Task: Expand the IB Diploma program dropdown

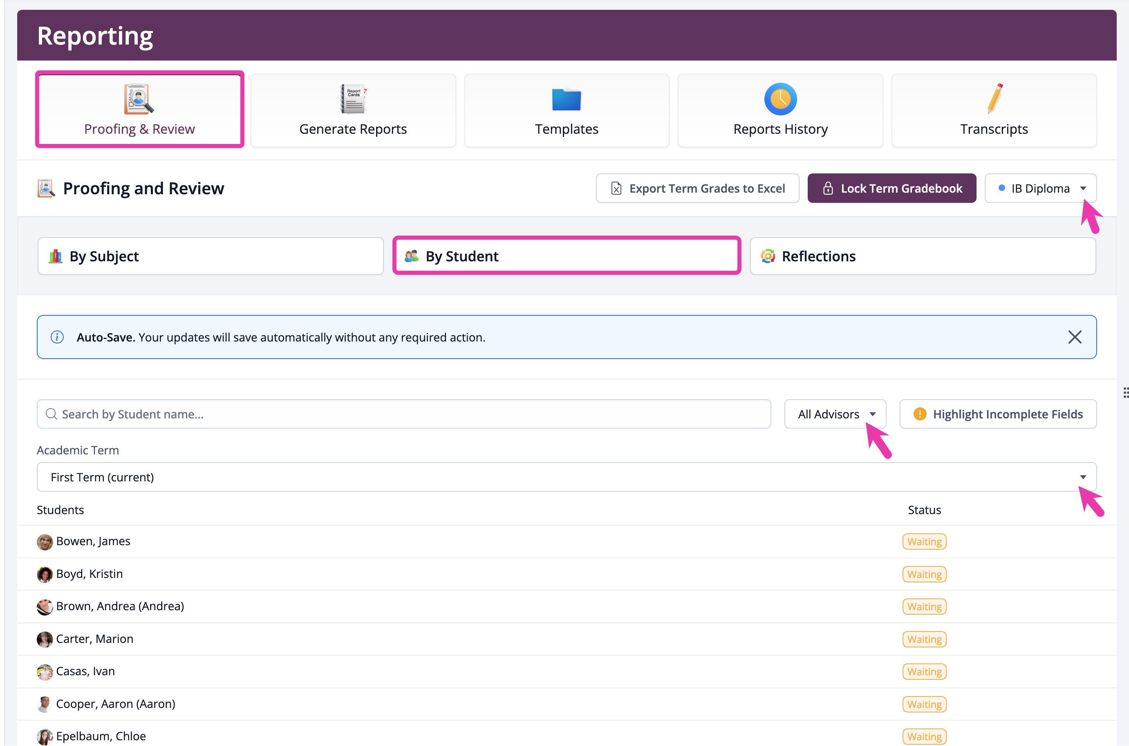Action: click(1040, 189)
